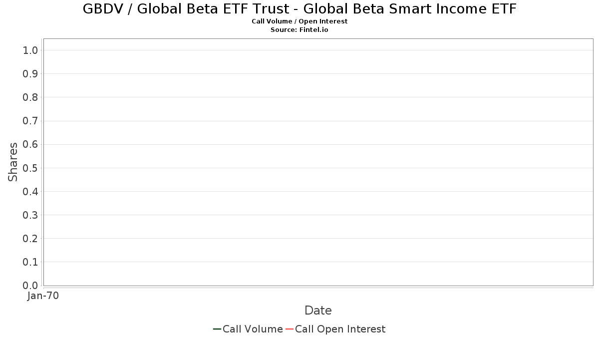
Task: Click the 0.4 y-axis label
Action: [30, 192]
